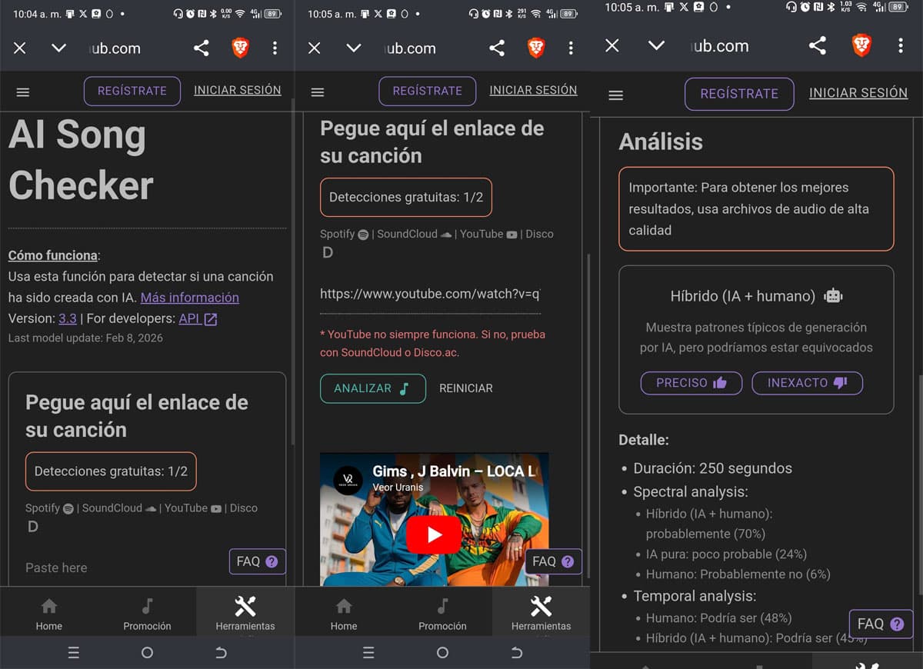Close the browser tab in the middle screenshot
This screenshot has width=923, height=669.
314,48
